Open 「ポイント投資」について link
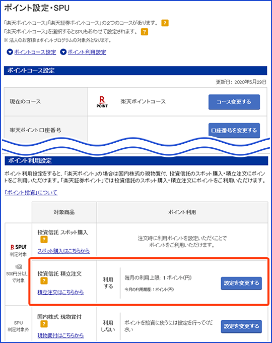The image size is (272, 343). 31,193
